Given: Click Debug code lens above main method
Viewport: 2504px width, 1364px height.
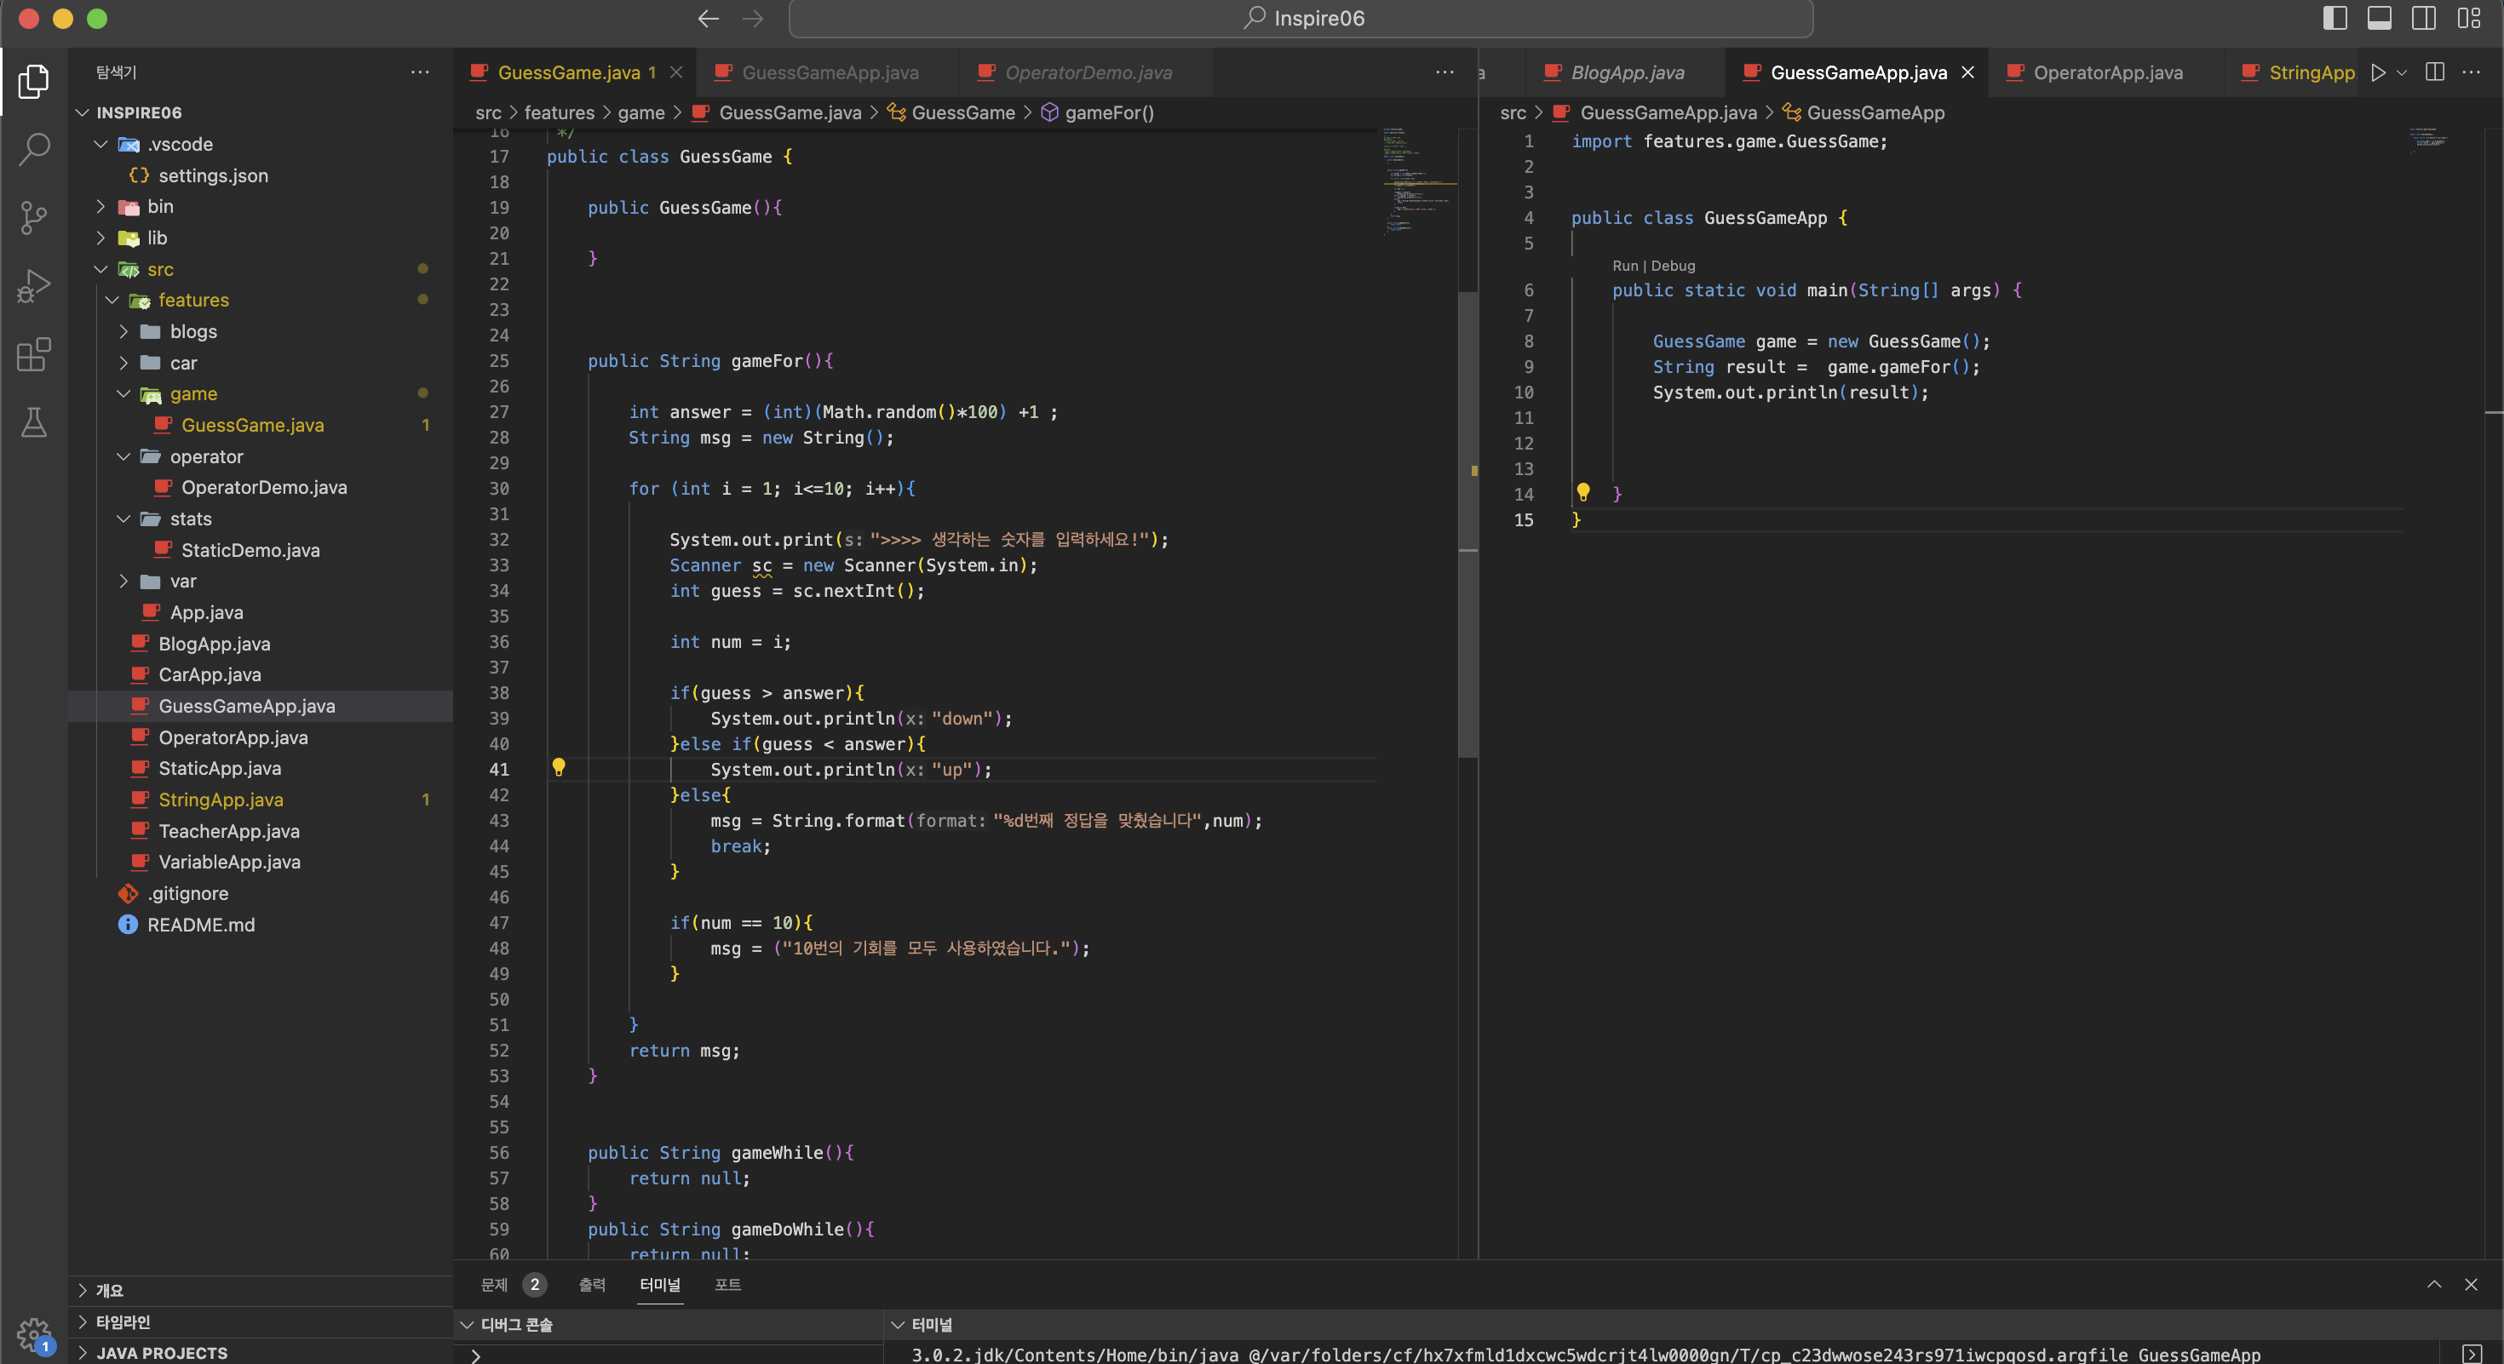Looking at the screenshot, I should click(x=1672, y=266).
